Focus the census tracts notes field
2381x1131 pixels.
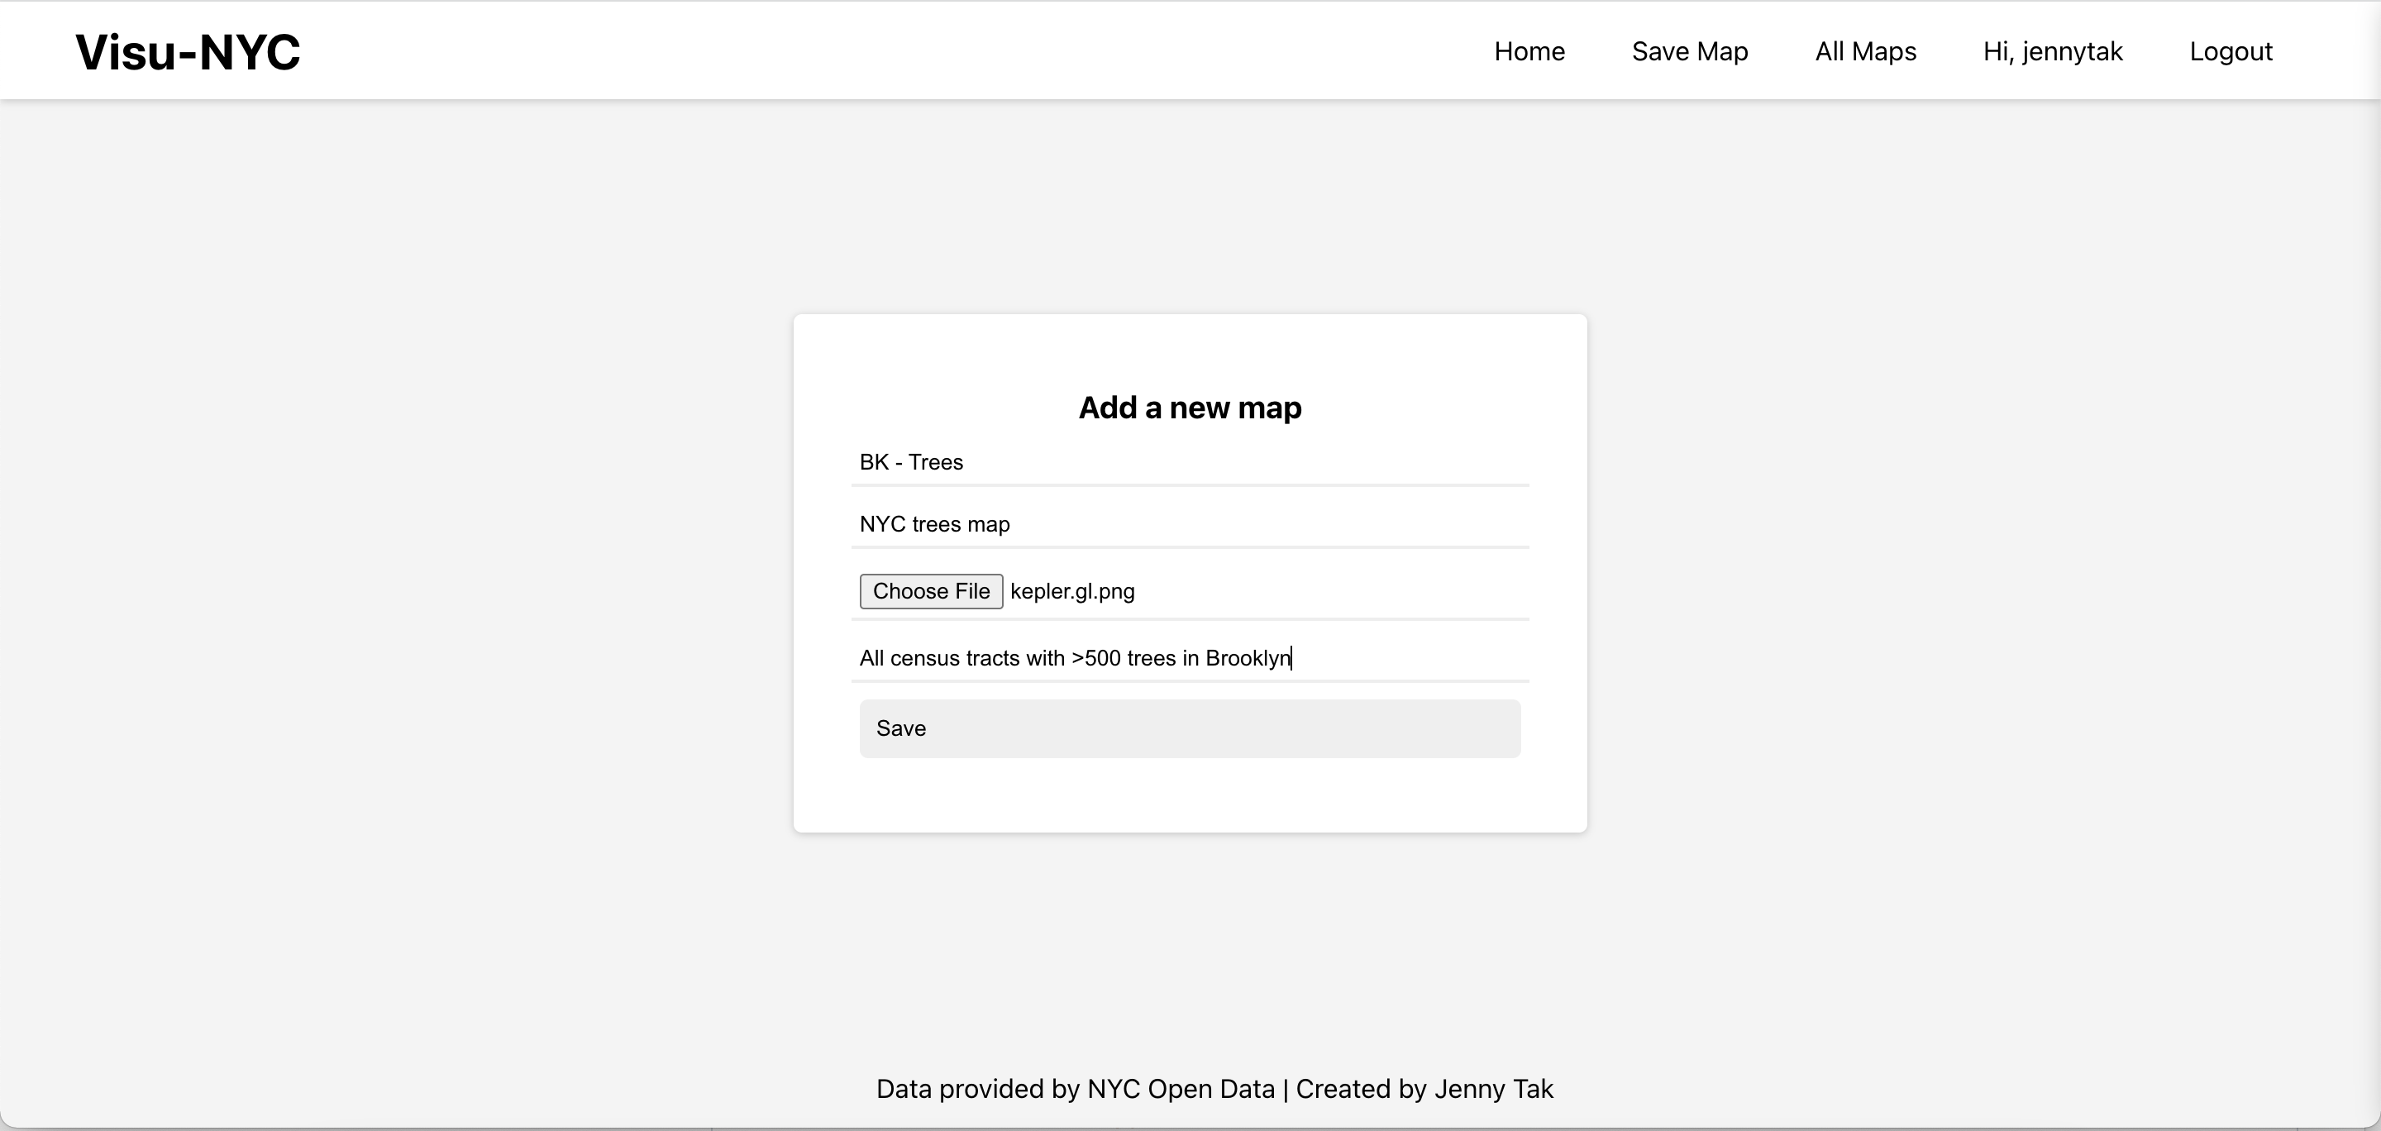point(1386,658)
